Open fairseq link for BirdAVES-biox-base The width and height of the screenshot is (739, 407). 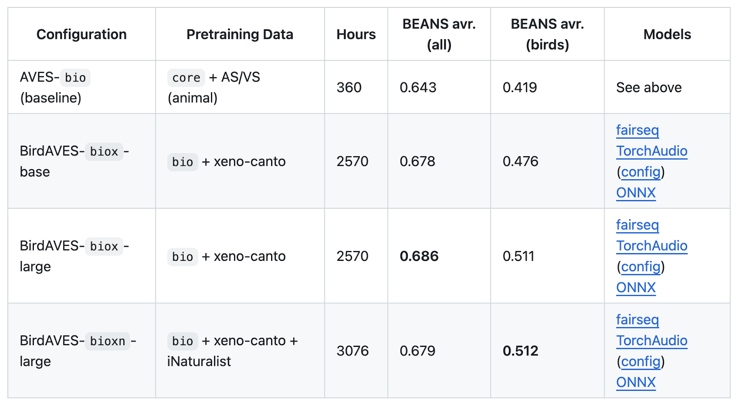pos(637,130)
